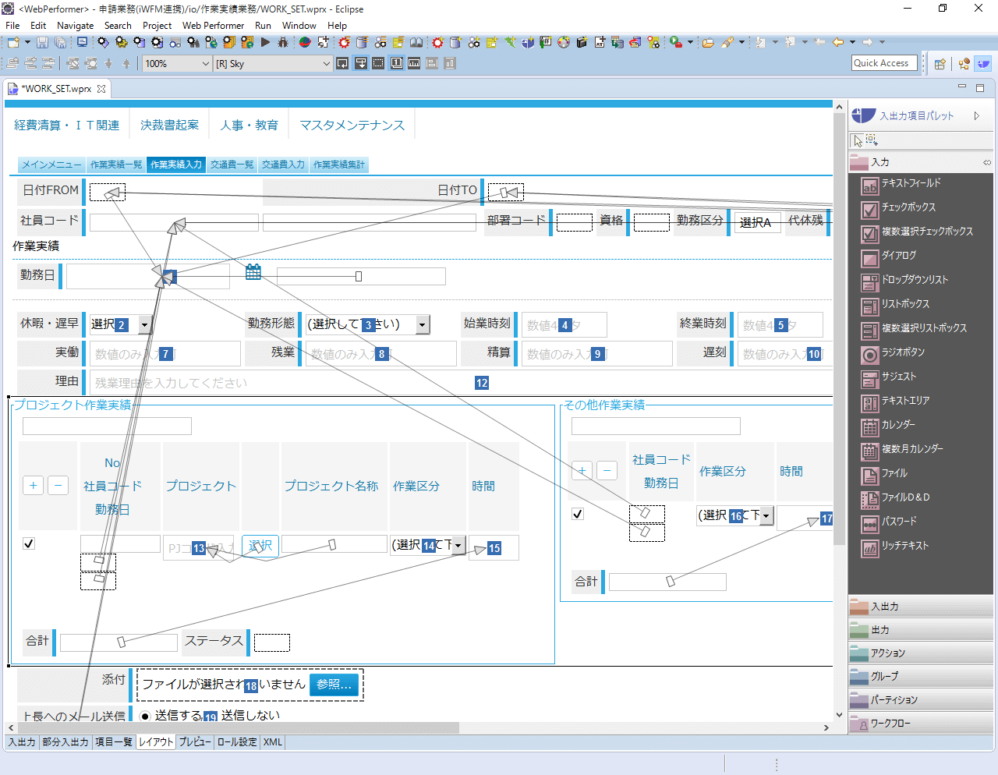The height and width of the screenshot is (775, 998).
Task: Select the リッチテキスト palette item
Action: click(920, 546)
